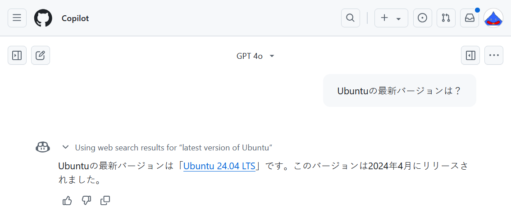Open the Ubuntu 24.04 LTS link
The height and width of the screenshot is (220, 511).
click(x=219, y=166)
